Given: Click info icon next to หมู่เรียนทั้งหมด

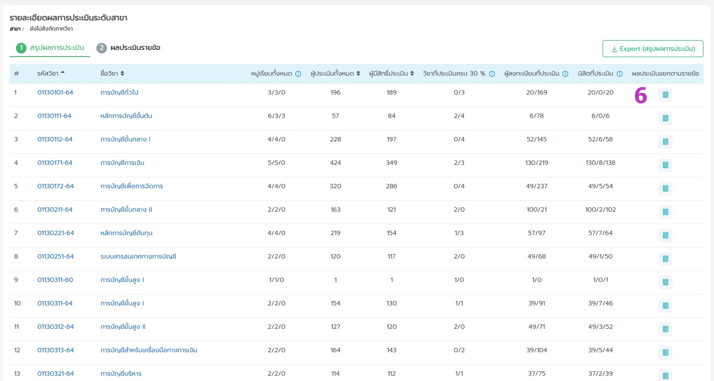Looking at the screenshot, I should click(298, 74).
